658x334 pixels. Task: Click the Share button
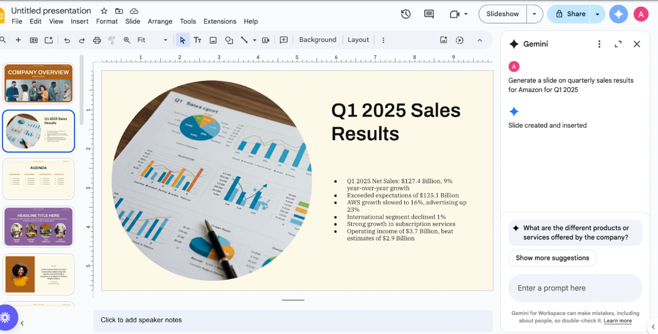(570, 14)
